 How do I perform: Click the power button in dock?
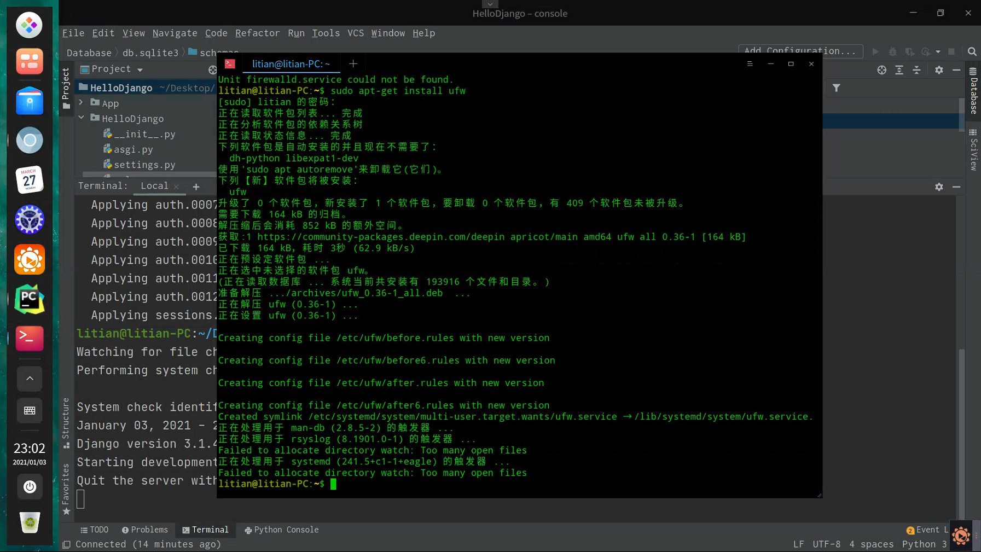tap(30, 487)
